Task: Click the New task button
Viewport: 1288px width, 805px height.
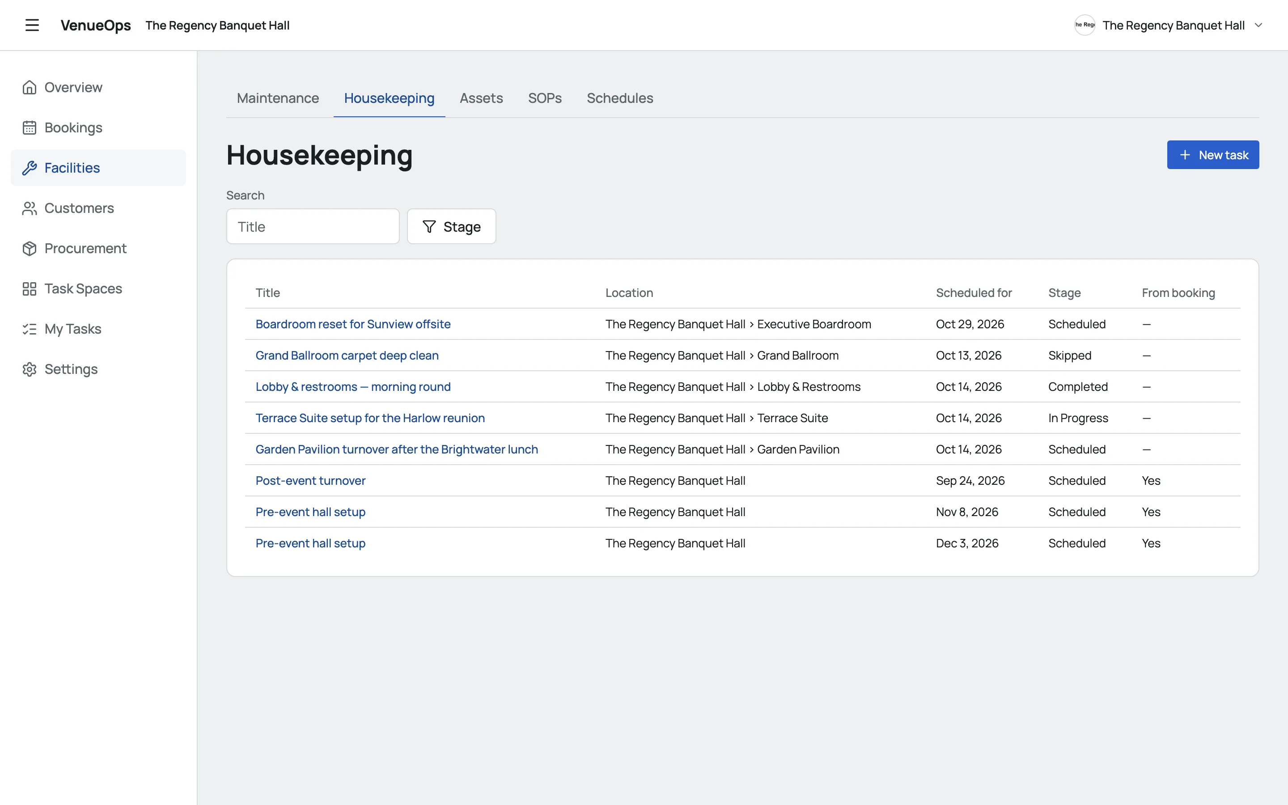Action: click(x=1213, y=155)
